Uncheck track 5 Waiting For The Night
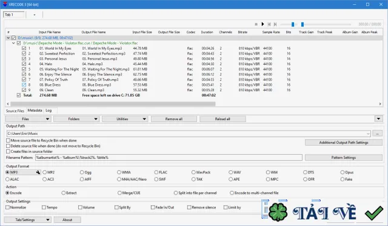 24,69
